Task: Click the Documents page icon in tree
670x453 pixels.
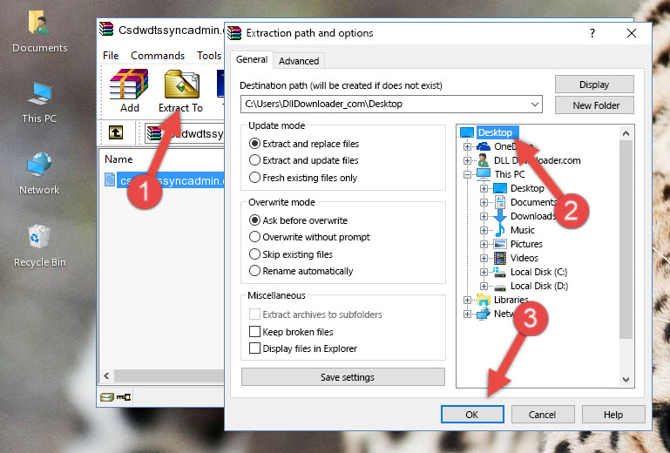Action: [499, 202]
